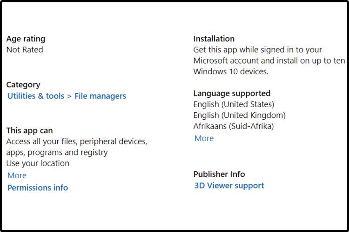Open the 3D Viewer support link
The width and height of the screenshot is (349, 232).
coord(229,186)
